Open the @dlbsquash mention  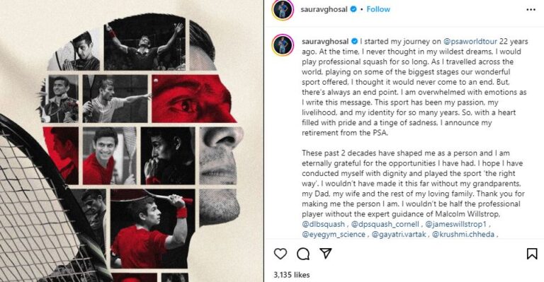coord(323,224)
